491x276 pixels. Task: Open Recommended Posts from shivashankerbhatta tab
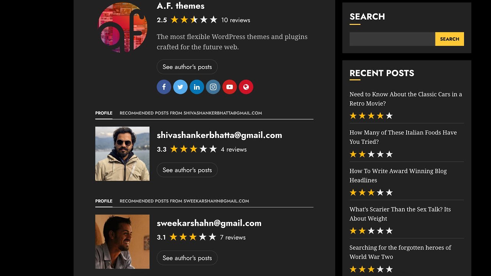click(x=191, y=113)
